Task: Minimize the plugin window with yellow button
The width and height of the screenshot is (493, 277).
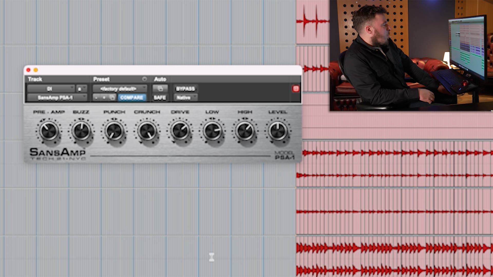Action: tap(36, 70)
